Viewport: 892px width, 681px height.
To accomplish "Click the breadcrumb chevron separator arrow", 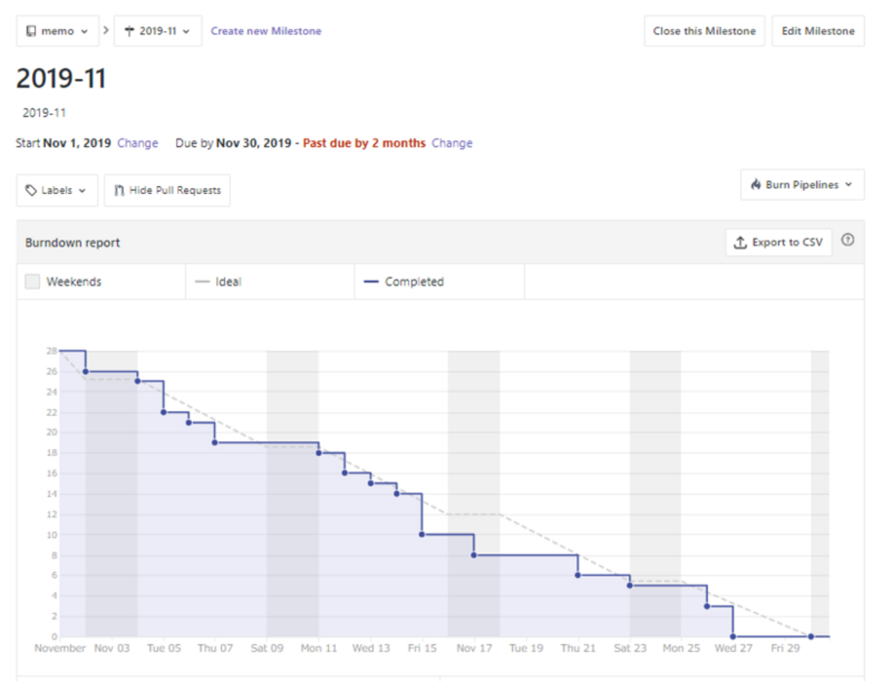I will coord(106,30).
